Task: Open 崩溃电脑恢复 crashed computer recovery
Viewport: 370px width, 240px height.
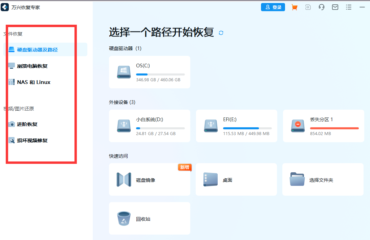Action: click(32, 66)
